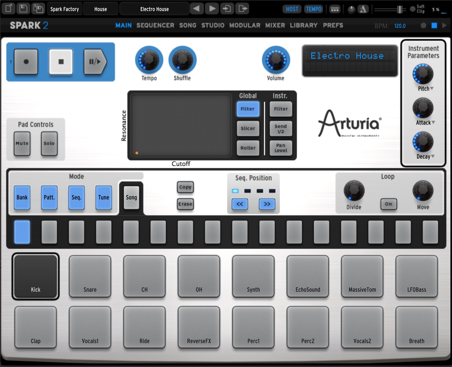Open the House category selector

click(101, 9)
